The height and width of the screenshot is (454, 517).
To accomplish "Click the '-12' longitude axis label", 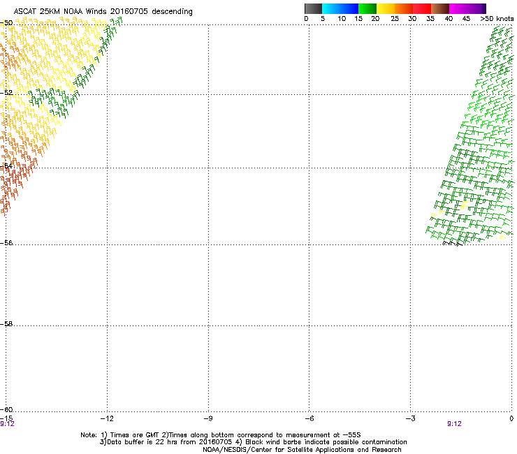I will (107, 418).
